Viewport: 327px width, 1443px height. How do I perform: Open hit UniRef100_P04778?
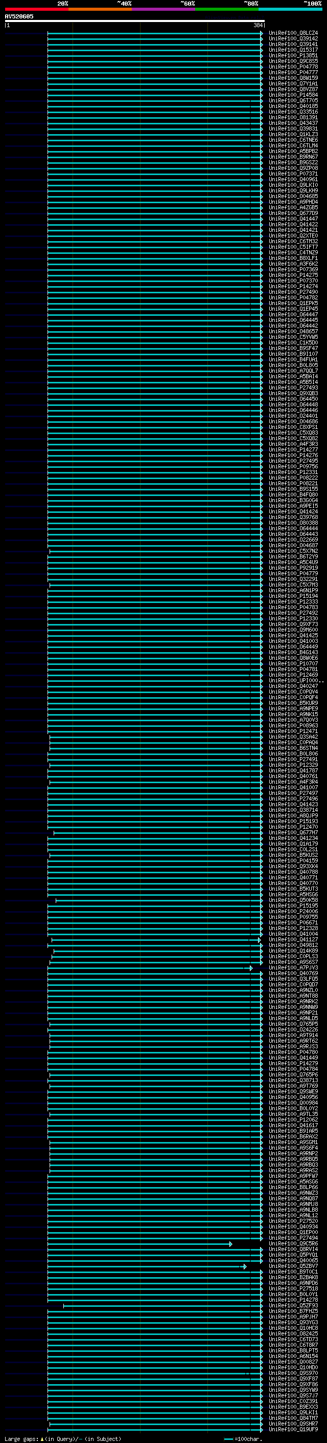(293, 67)
